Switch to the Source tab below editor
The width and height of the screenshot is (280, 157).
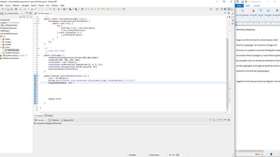click(39, 116)
